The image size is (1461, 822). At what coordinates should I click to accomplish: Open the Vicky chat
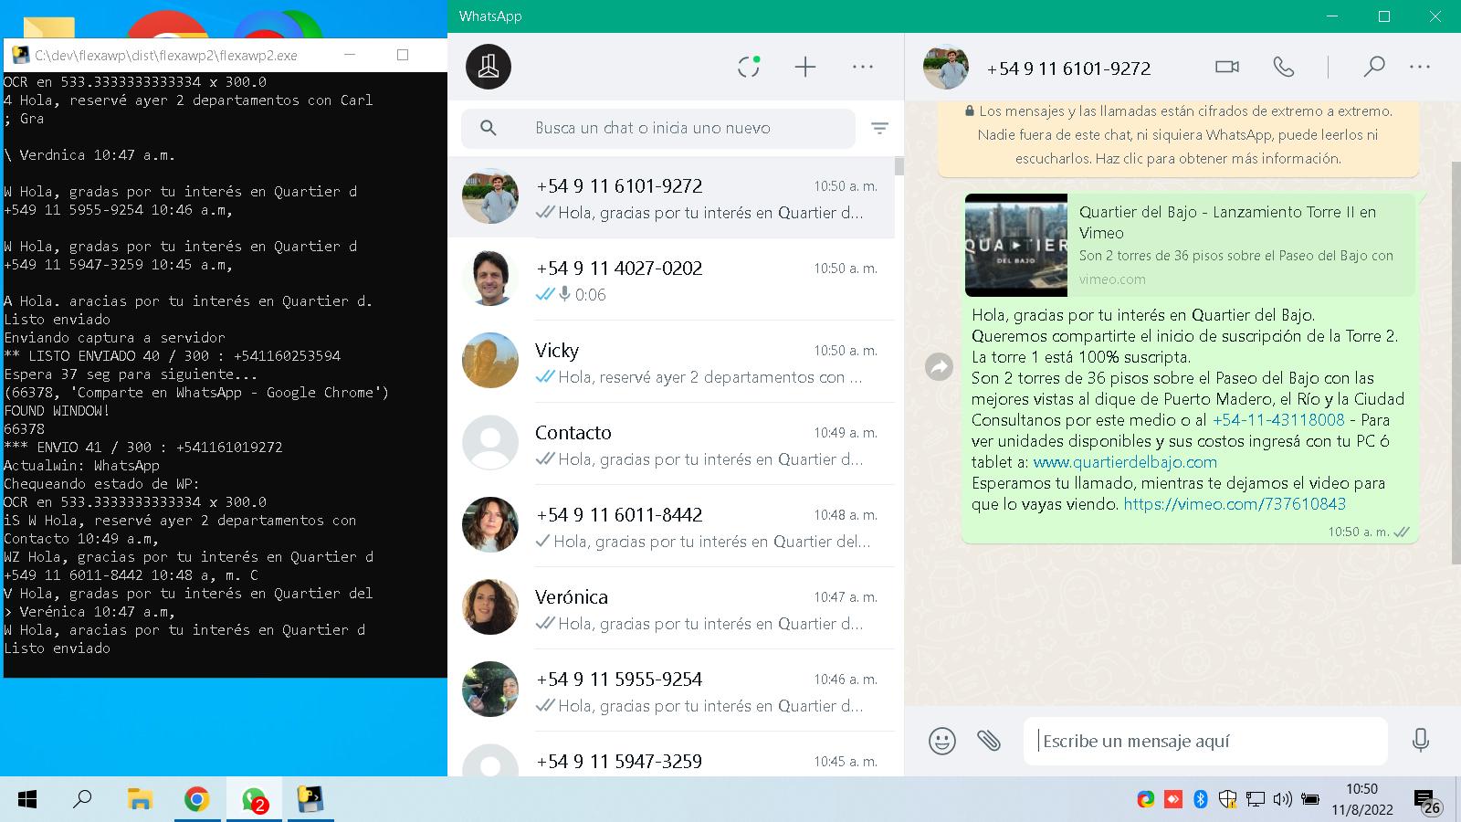(x=671, y=362)
